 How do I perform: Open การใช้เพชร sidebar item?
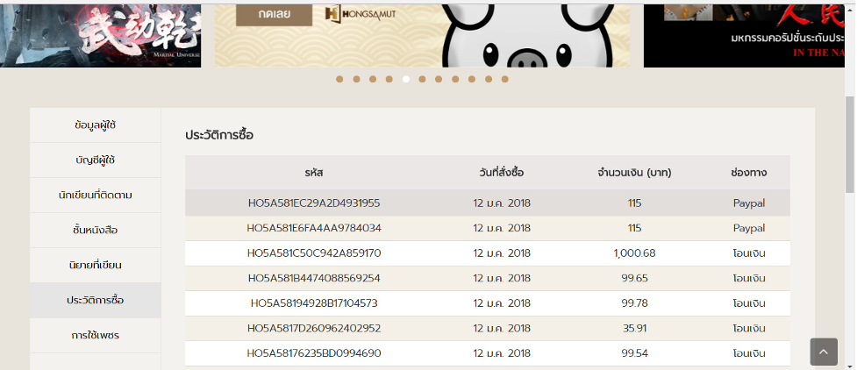[x=96, y=335]
